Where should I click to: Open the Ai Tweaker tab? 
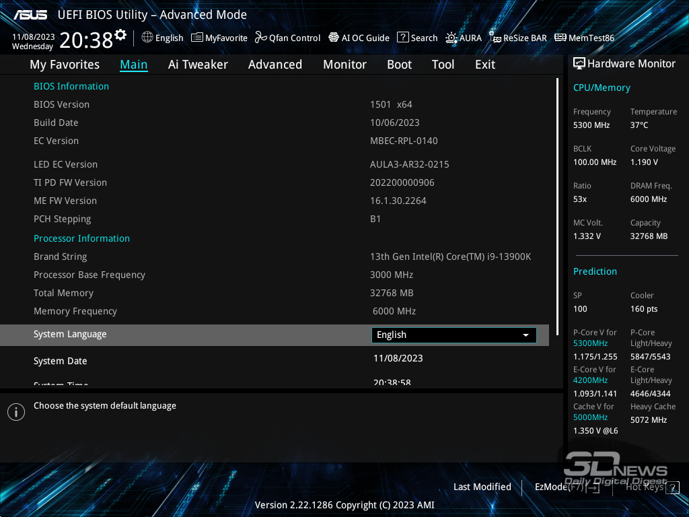(x=198, y=65)
